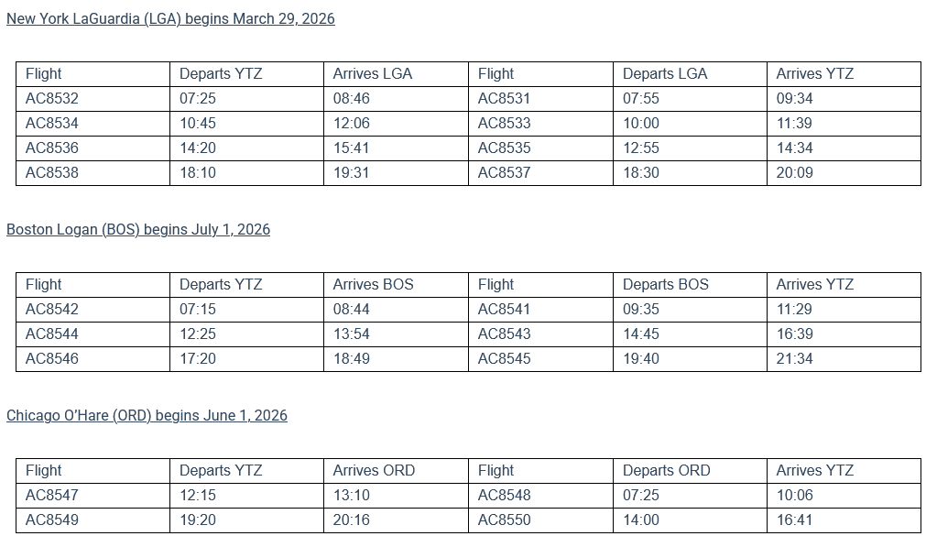Viewport: 926px width, 547px height.
Task: Select the AC8550 flight cell
Action: 504,520
